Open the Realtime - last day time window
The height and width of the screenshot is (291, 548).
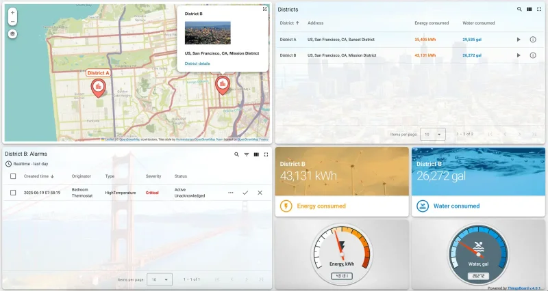27,164
